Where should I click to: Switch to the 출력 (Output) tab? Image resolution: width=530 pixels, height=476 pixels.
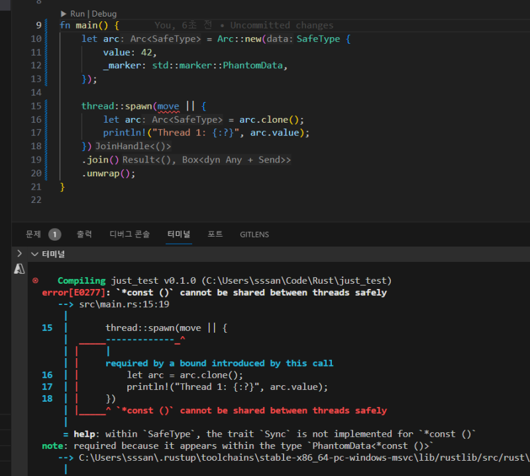click(x=84, y=234)
